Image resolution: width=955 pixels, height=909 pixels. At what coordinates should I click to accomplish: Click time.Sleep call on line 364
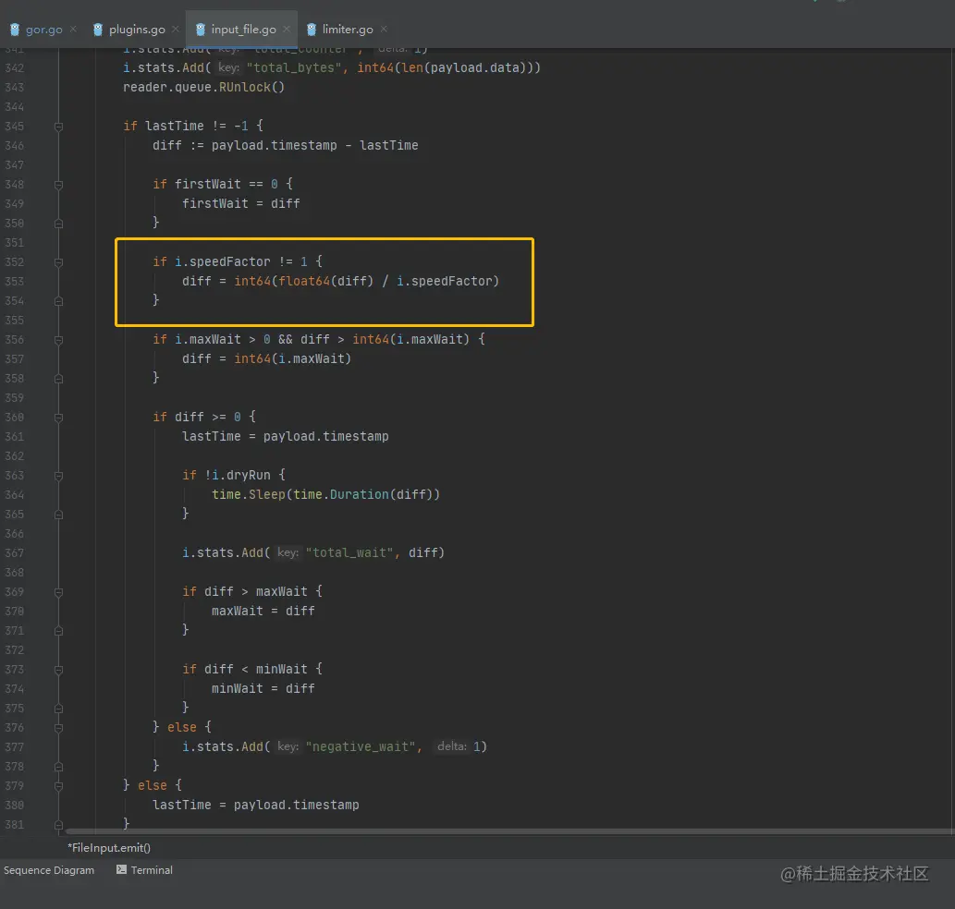325,494
